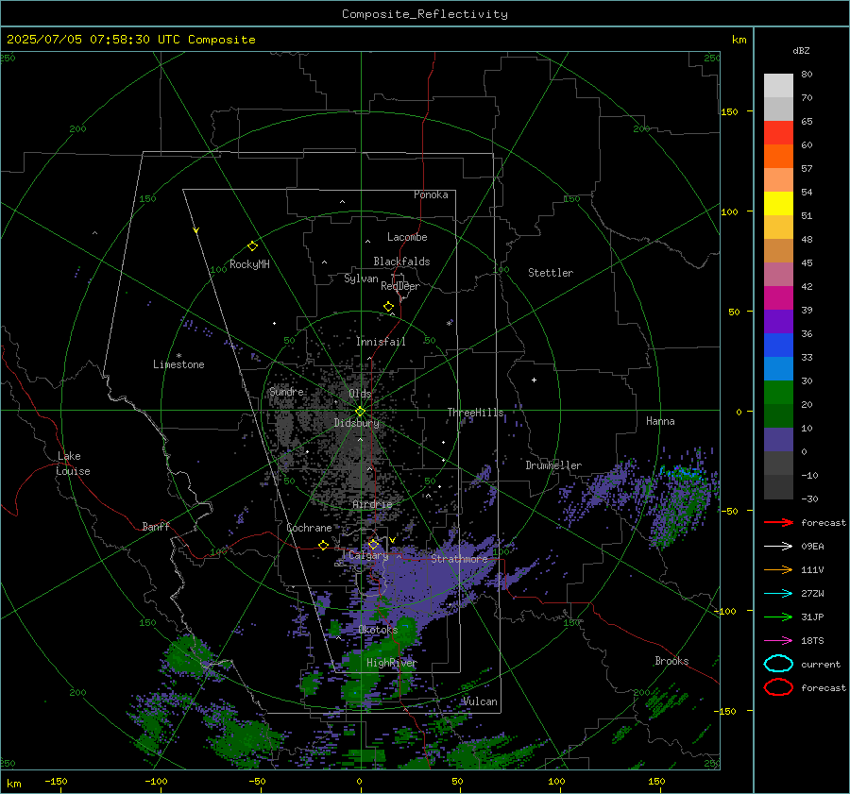This screenshot has height=794, width=850.
Task: Click the HighRiver town label
Action: pos(391,663)
